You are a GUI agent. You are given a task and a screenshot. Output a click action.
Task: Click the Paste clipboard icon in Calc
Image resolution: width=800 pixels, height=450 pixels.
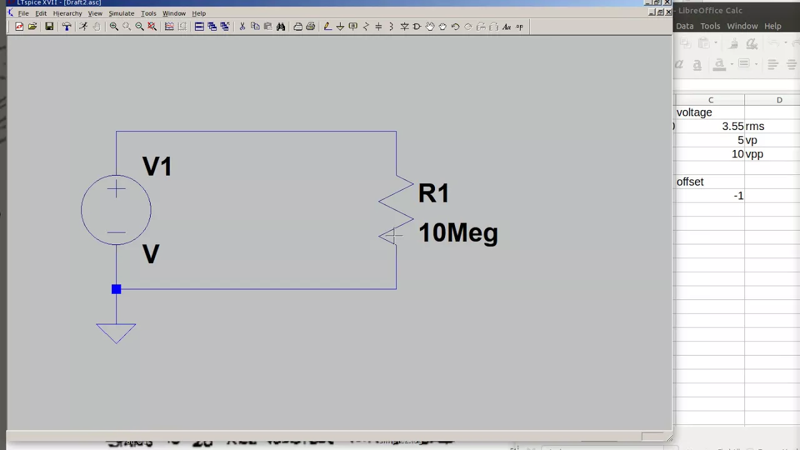(x=703, y=43)
